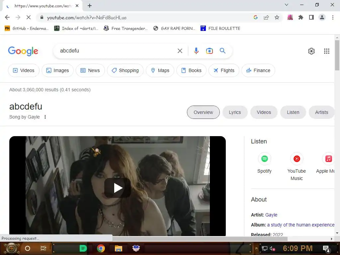Select the Overview chip

pos(203,112)
